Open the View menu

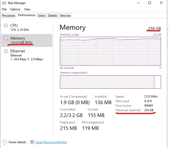[27, 9]
